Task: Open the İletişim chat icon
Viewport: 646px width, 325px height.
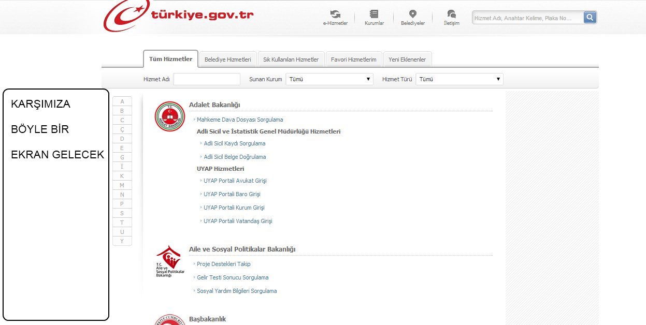Action: click(451, 14)
